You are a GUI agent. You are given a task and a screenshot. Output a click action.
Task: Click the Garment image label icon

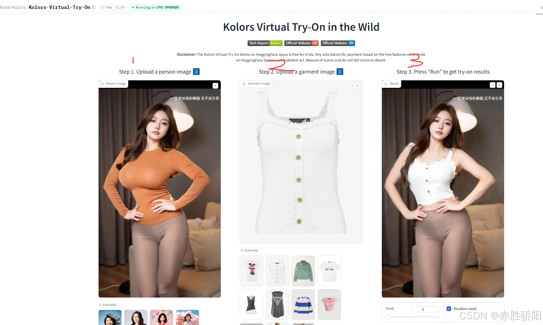pyautogui.click(x=244, y=84)
